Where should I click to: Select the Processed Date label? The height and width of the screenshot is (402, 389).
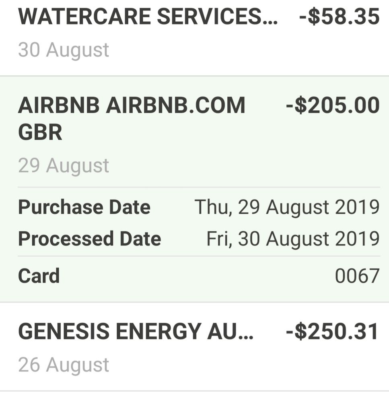pyautogui.click(x=89, y=239)
